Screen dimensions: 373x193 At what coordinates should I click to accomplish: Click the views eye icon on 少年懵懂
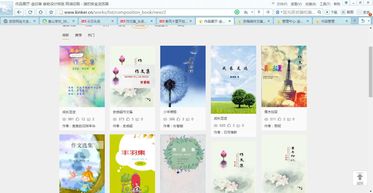pos(165,119)
